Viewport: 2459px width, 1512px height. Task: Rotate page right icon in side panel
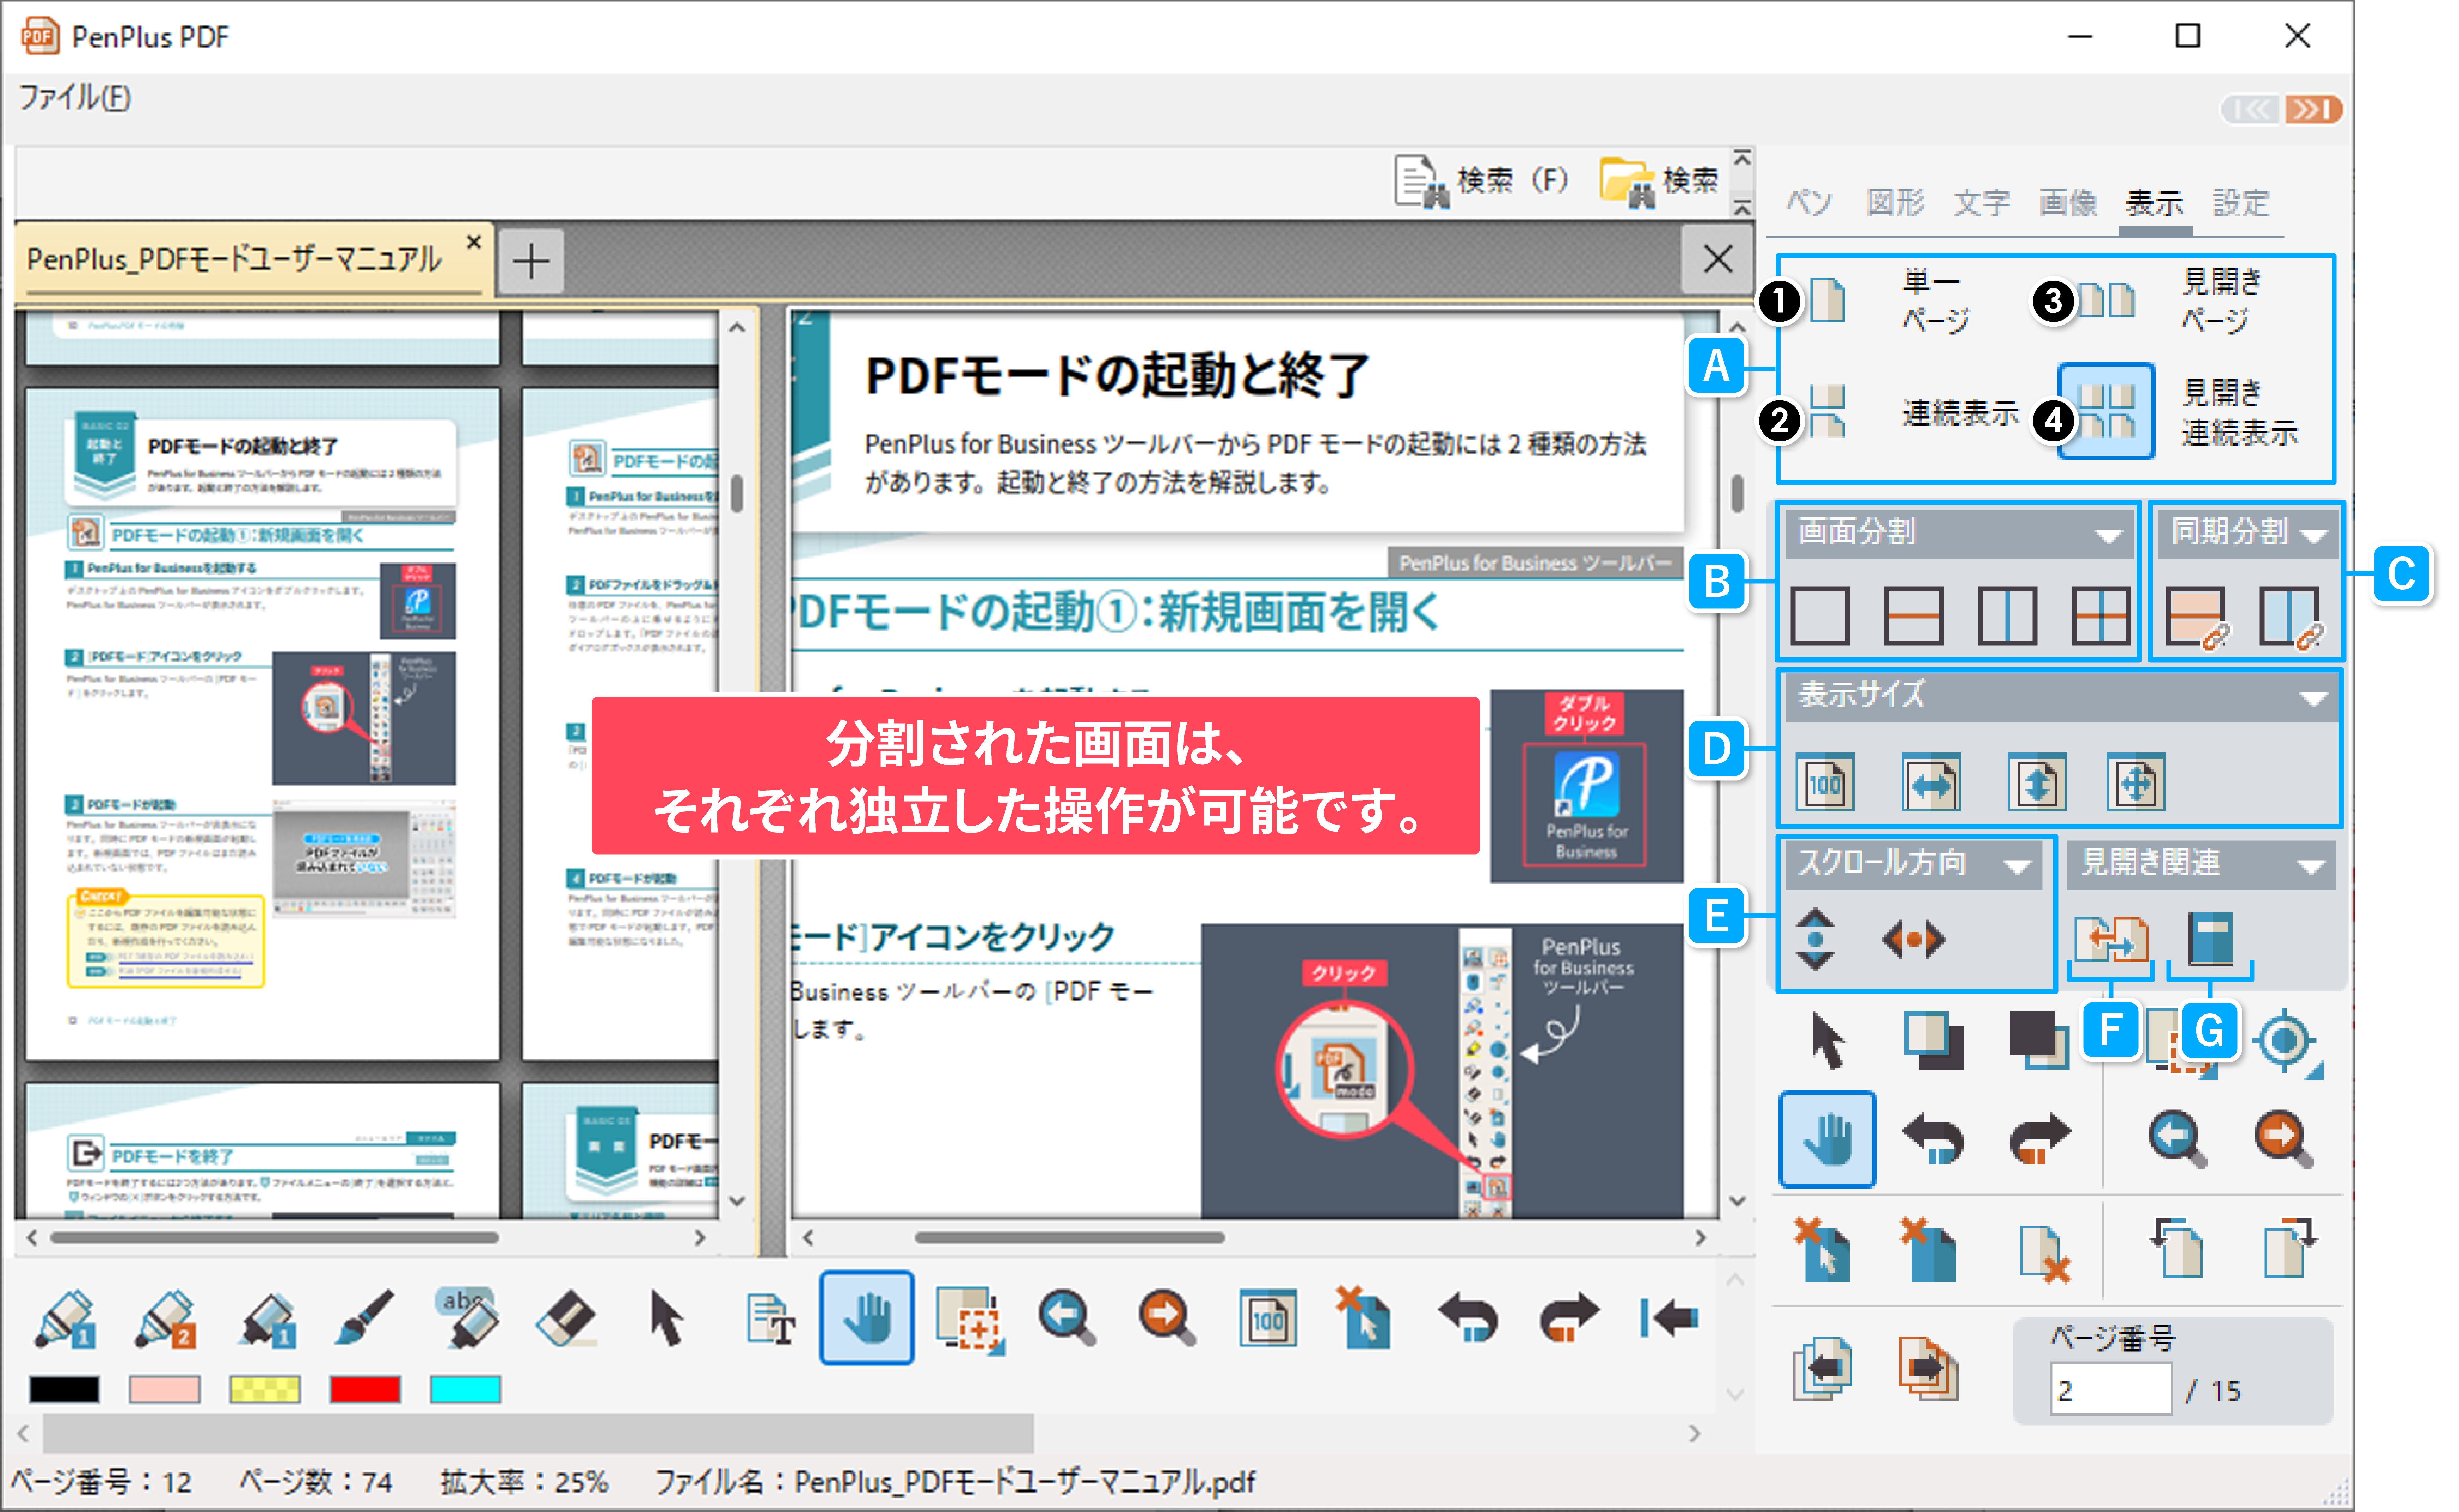pos(2290,1248)
